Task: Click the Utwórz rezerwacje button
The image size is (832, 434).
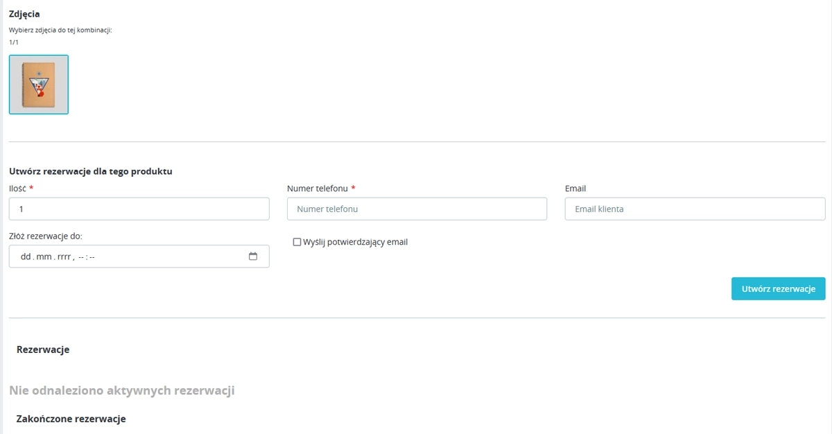Action: tap(778, 289)
